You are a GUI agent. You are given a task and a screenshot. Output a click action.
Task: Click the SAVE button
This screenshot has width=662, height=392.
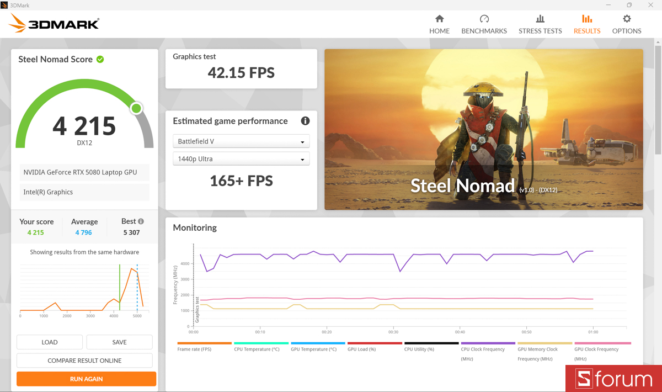(120, 342)
